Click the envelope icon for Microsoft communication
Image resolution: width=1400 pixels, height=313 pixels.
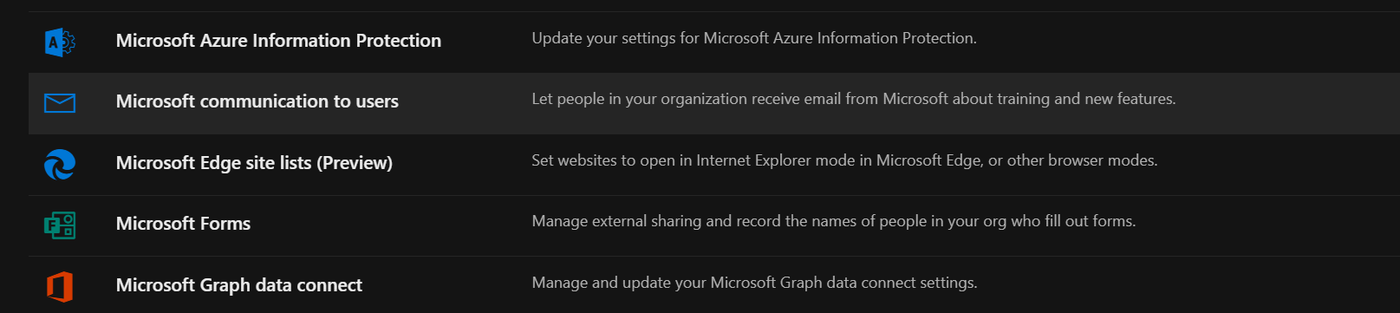(60, 103)
